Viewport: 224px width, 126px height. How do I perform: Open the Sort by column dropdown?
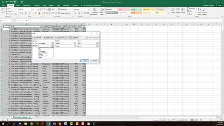point(52,43)
